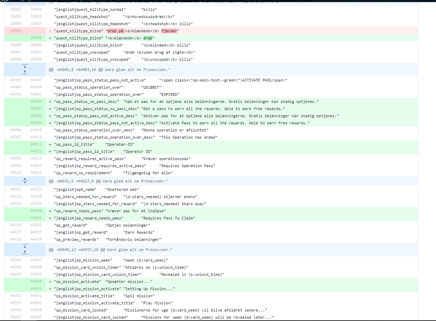Expand down above hunk -44903,8 +44903,14
Image resolution: width=436 pixels, height=321 pixels.
tap(24, 67)
